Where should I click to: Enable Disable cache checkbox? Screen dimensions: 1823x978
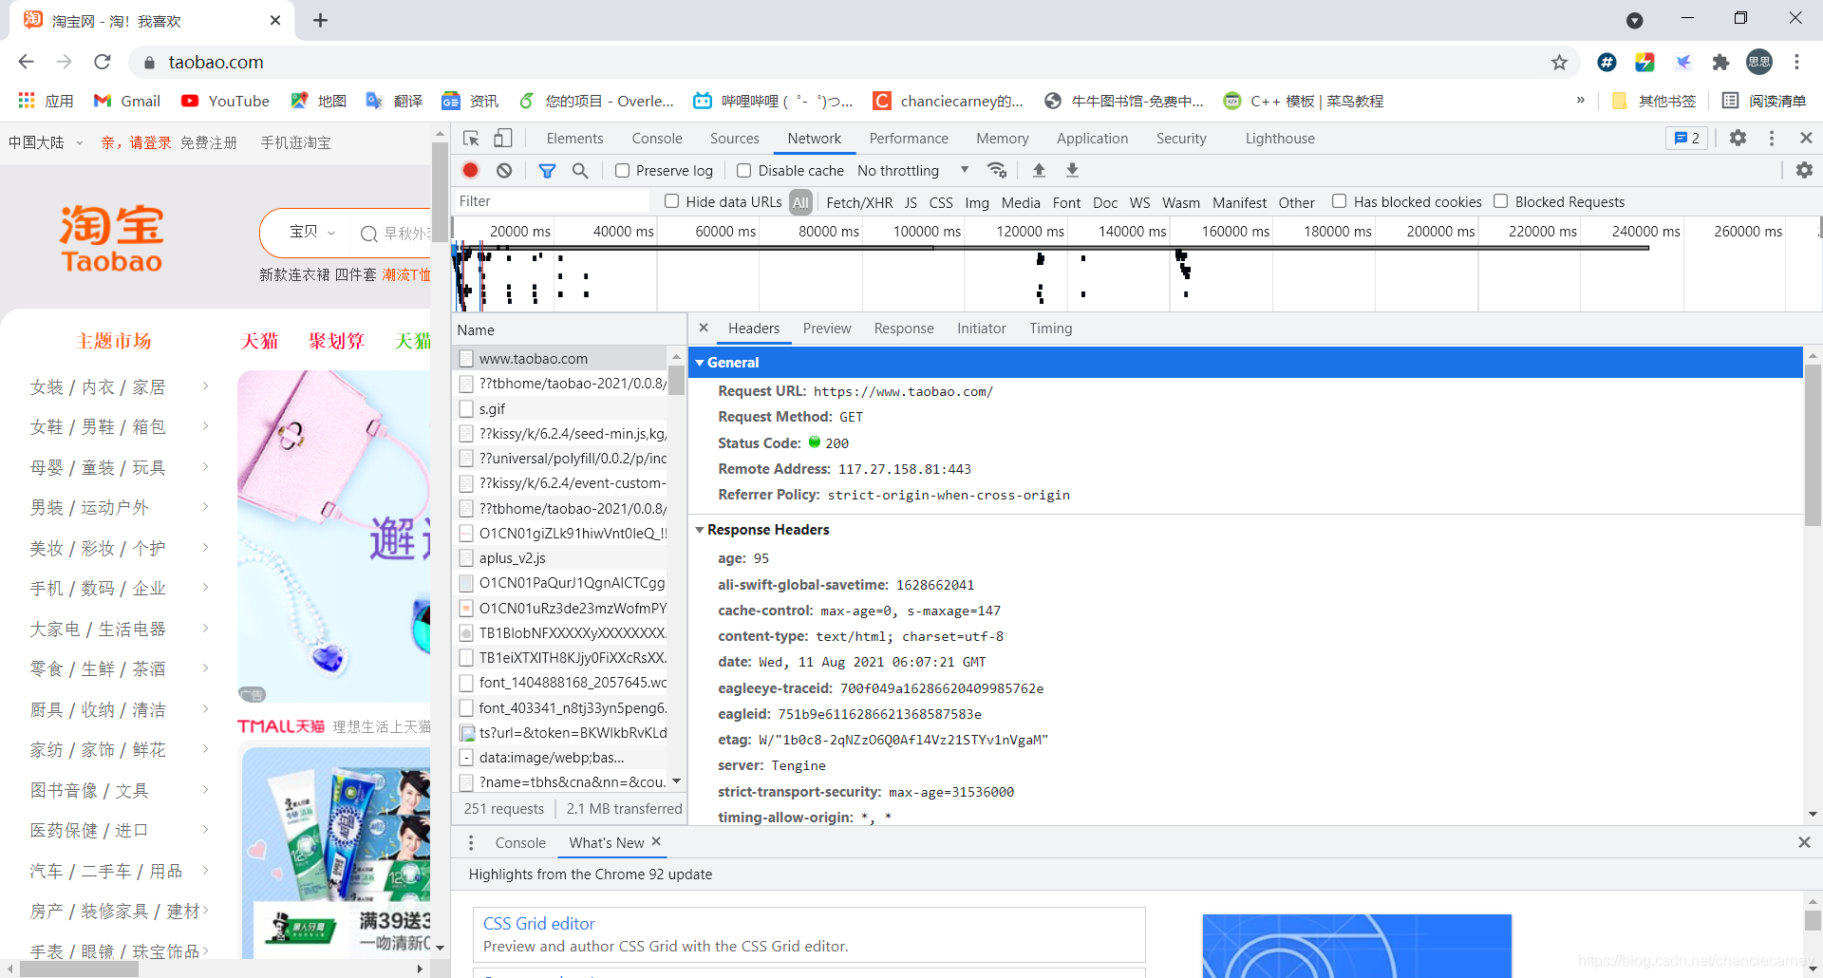744,171
